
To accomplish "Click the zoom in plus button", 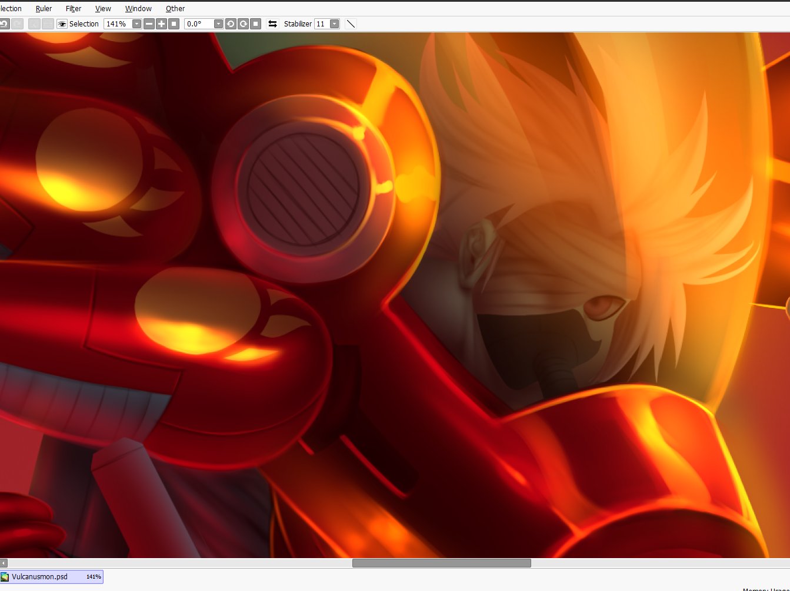I will tap(161, 24).
